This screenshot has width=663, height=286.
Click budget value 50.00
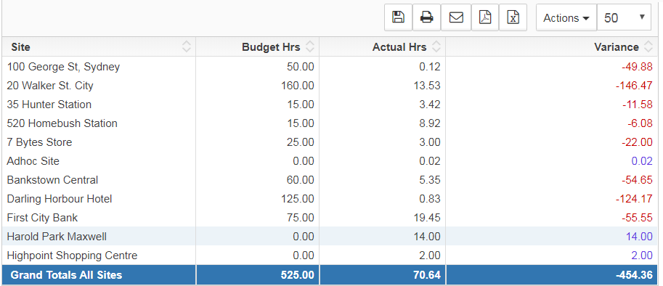tap(301, 67)
